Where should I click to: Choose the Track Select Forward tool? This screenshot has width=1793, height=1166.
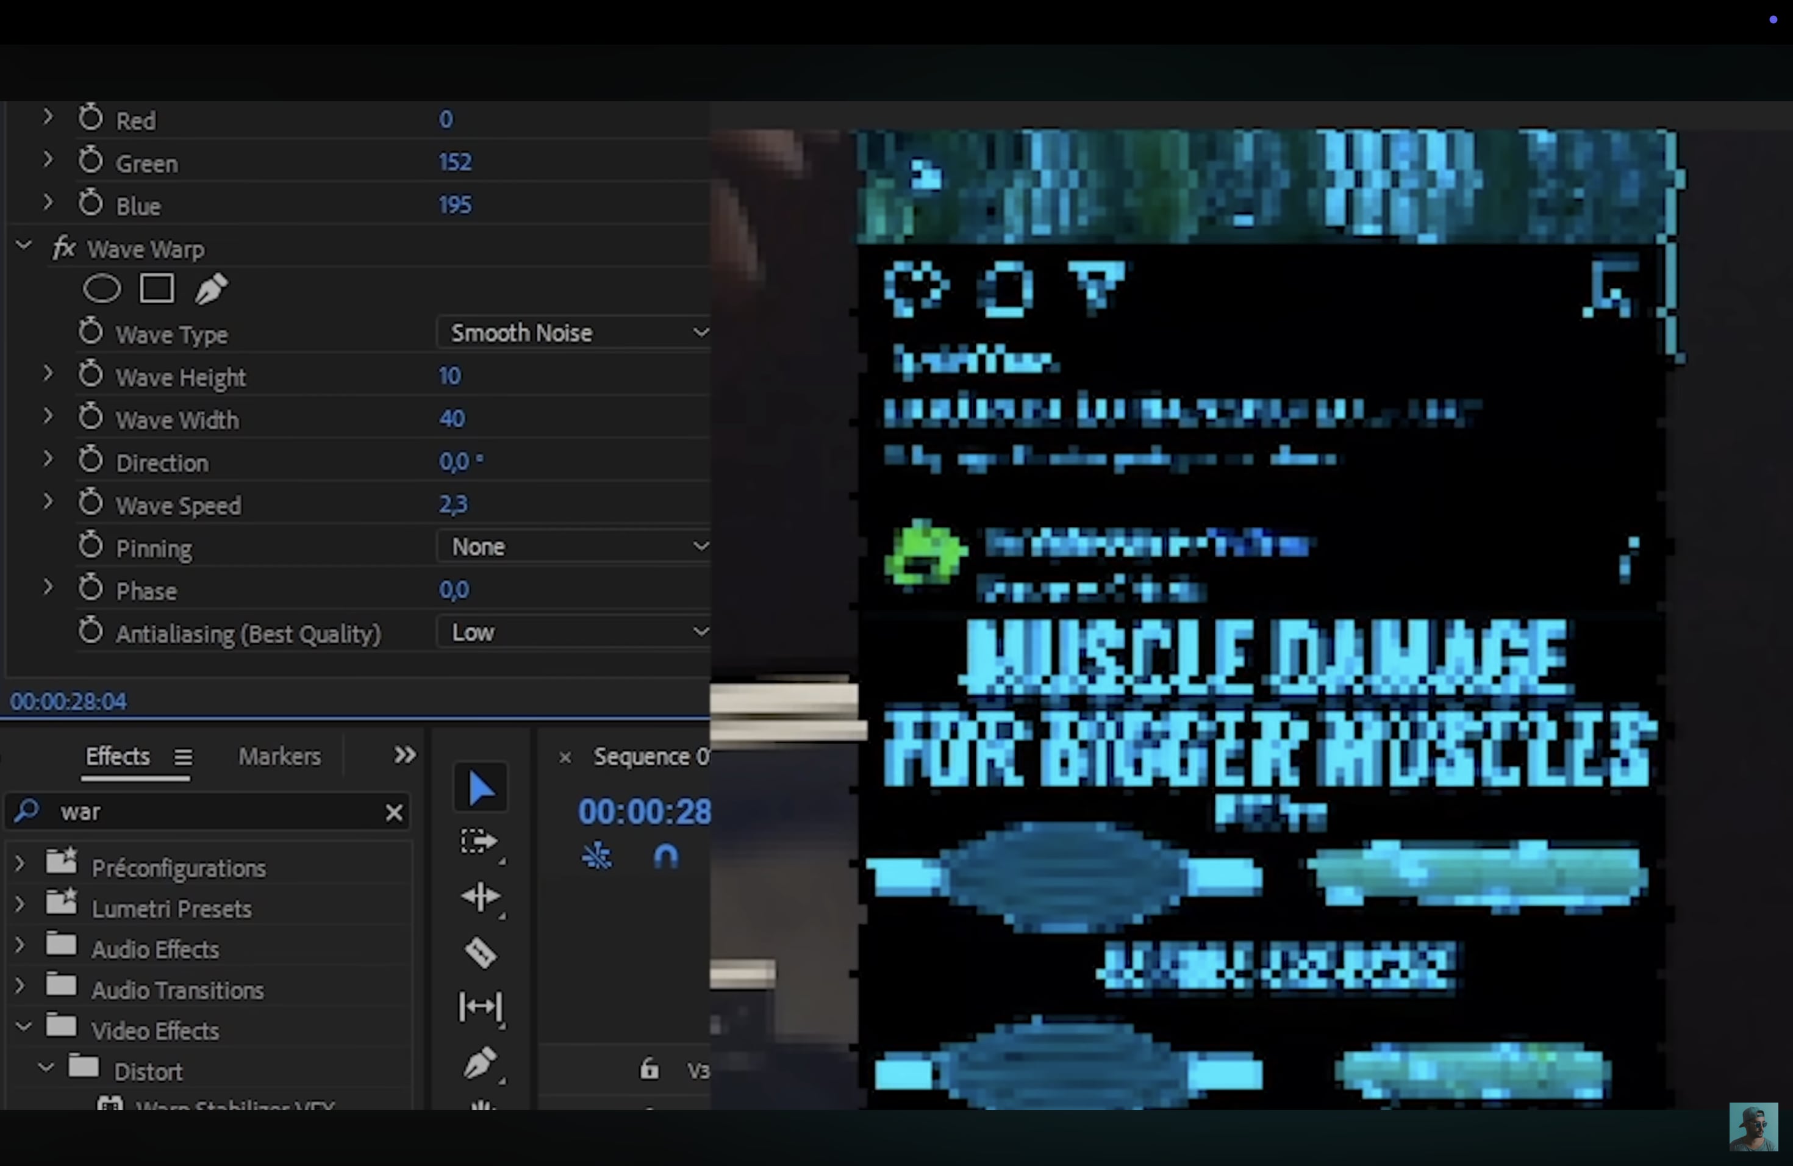479,842
